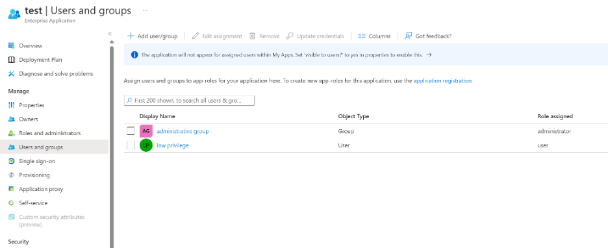Open Application proxy settings

tap(41, 189)
